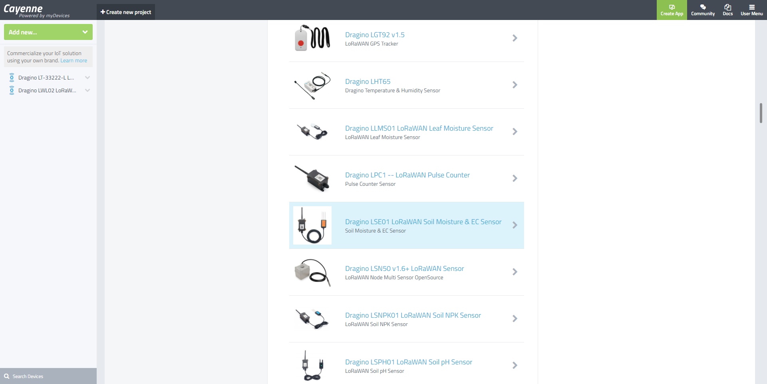
Task: Select Dragino LWL02 LoRaW... device in sidebar
Action: click(47, 90)
